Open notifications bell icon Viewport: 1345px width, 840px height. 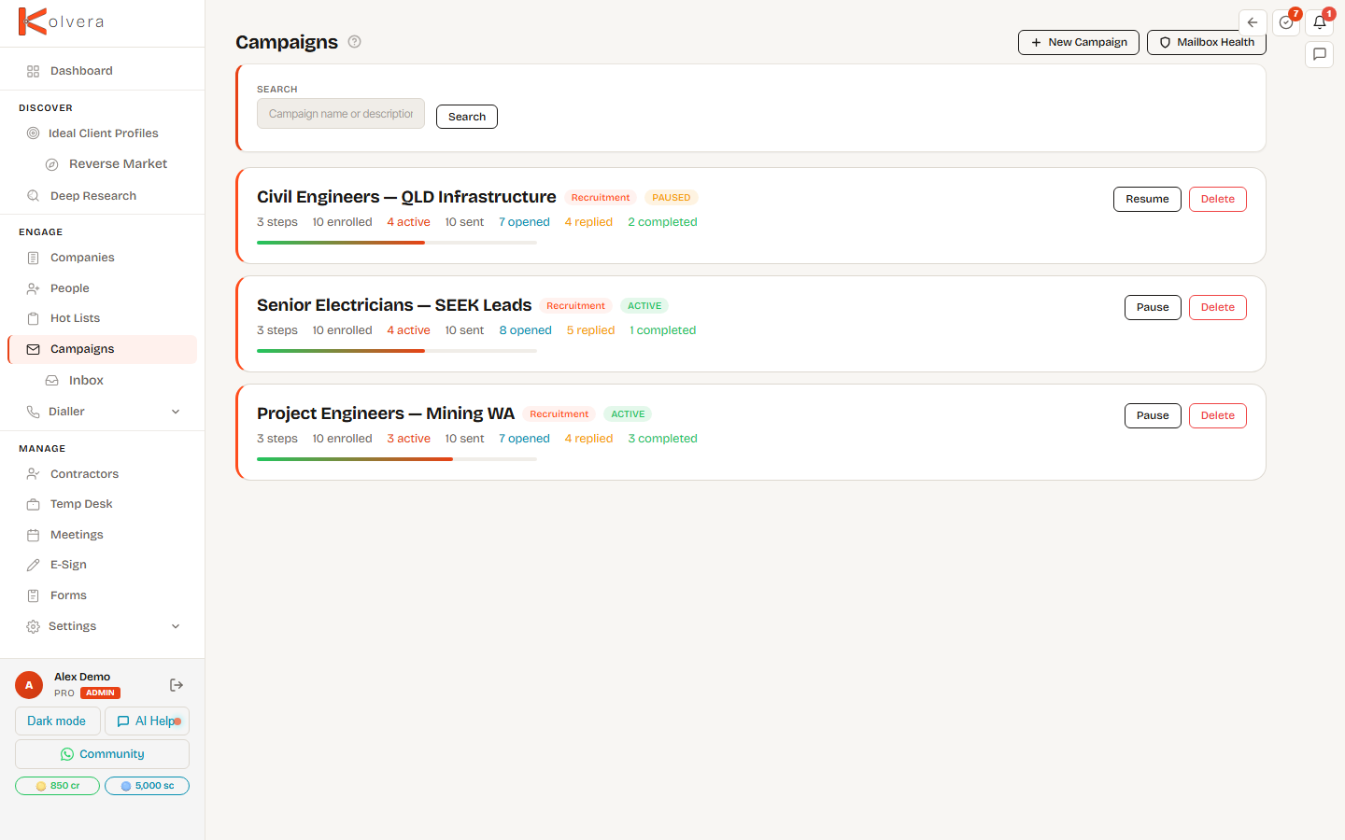pyautogui.click(x=1320, y=22)
